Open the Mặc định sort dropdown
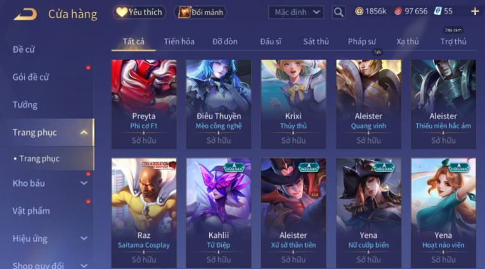485x269 pixels. click(x=296, y=13)
